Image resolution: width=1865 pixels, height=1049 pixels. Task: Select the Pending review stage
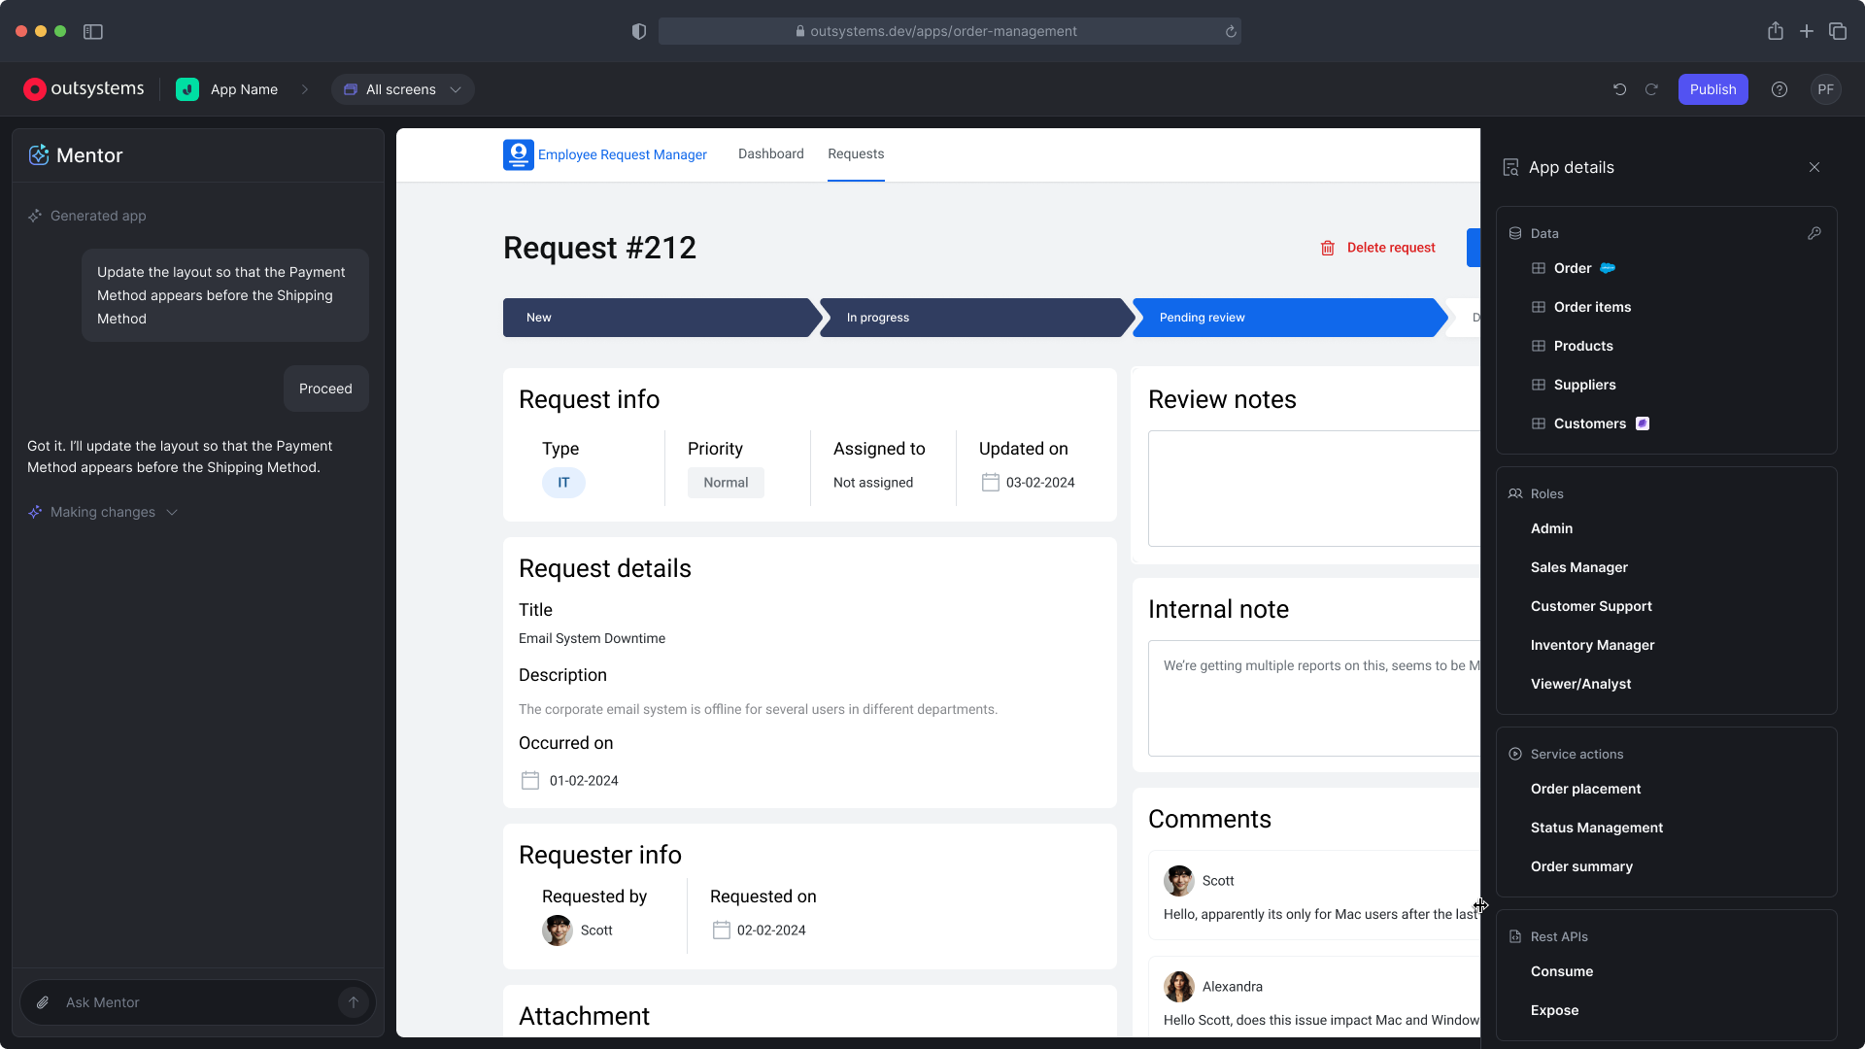[x=1290, y=318]
